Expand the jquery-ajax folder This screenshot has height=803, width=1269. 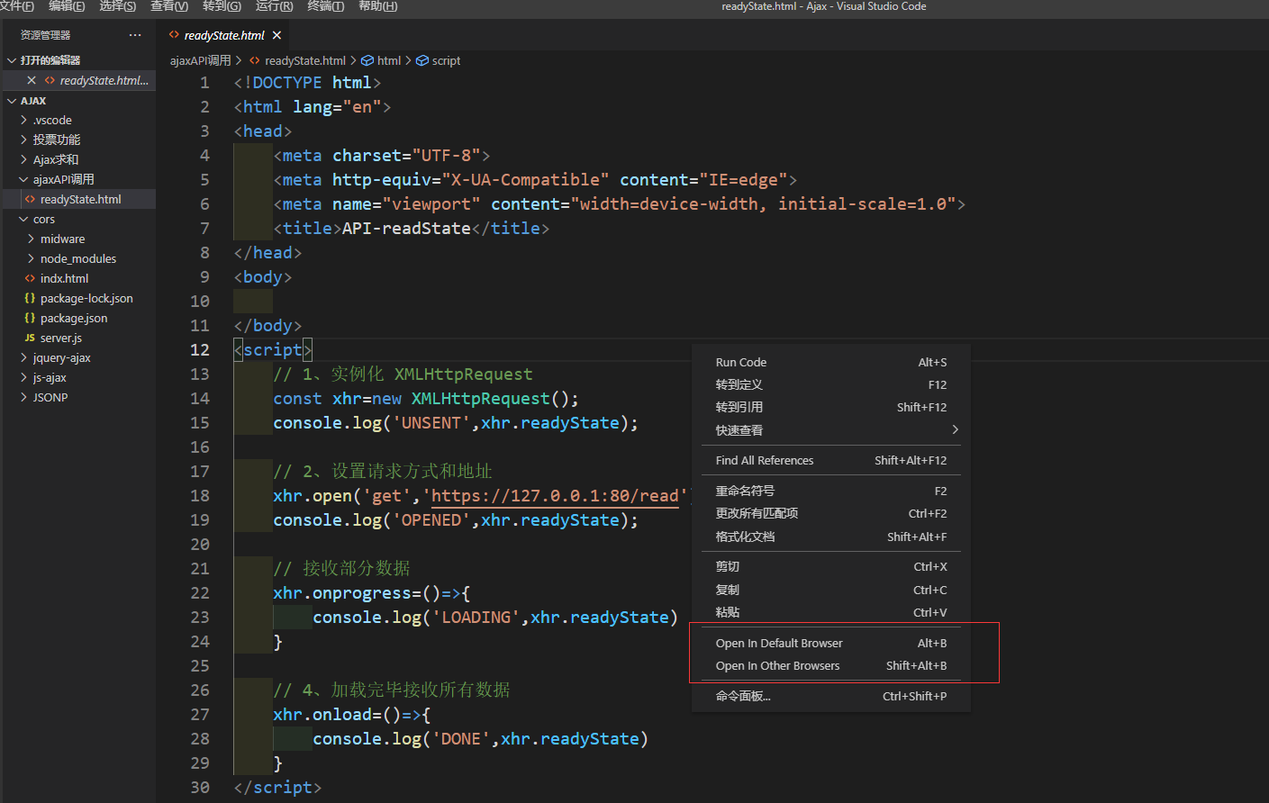click(x=23, y=357)
